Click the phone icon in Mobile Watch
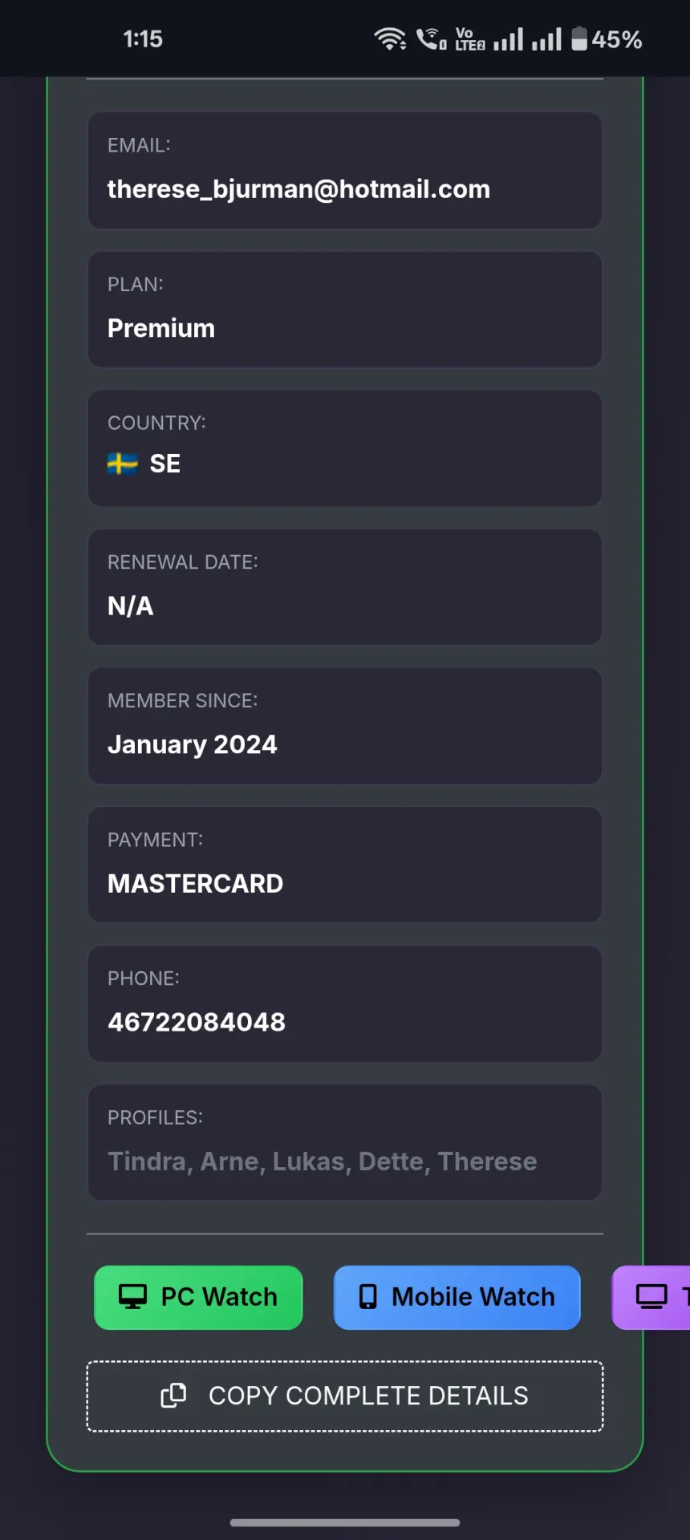 pyautogui.click(x=367, y=1296)
